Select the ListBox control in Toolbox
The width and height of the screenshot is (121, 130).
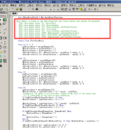tap(5, 38)
